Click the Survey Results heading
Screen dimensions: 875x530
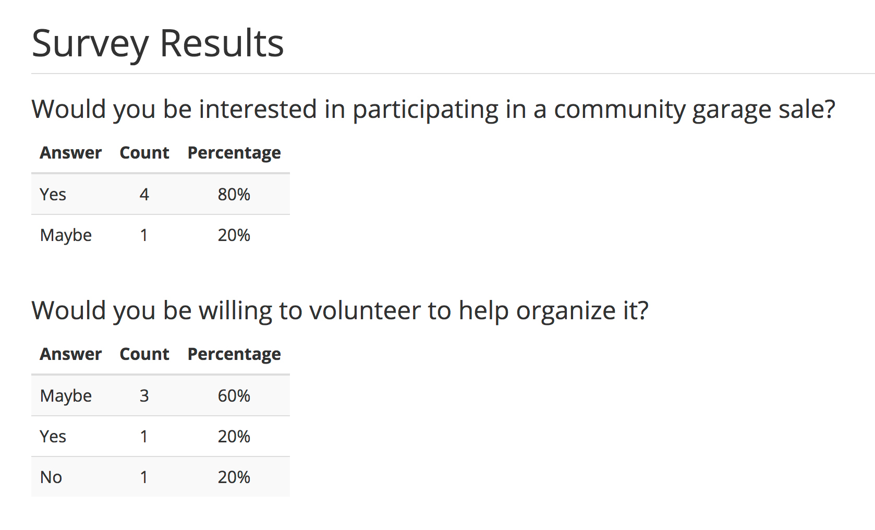157,43
